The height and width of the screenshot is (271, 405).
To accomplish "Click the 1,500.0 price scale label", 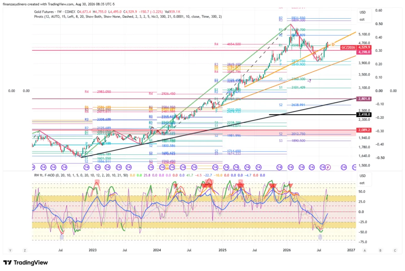I will click(x=364, y=166).
